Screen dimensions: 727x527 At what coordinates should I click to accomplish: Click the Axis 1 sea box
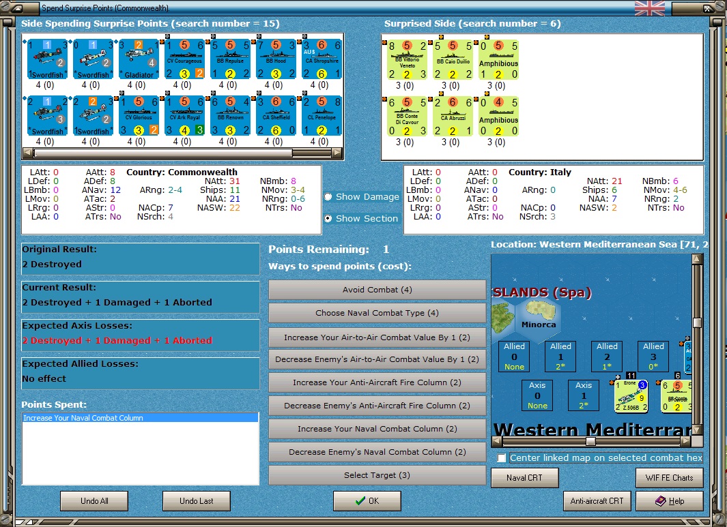[584, 395]
